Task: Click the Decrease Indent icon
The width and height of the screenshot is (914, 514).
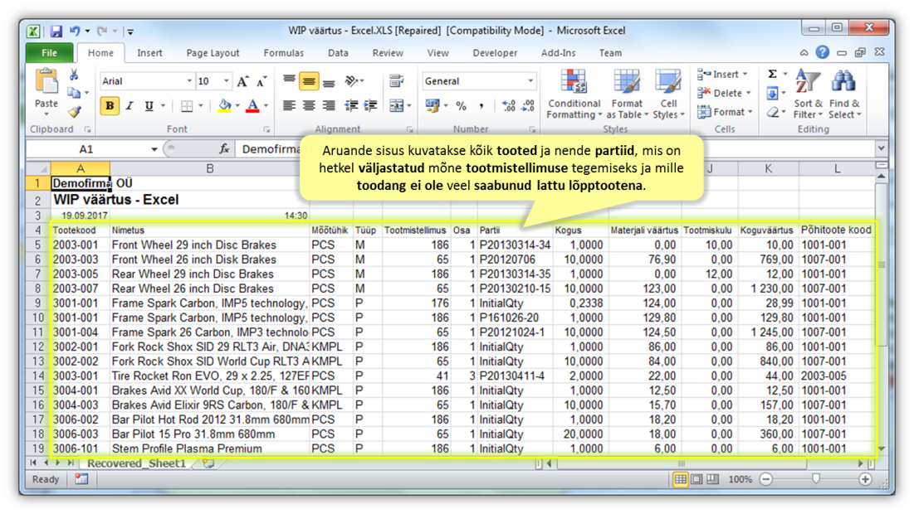Action: click(x=351, y=105)
